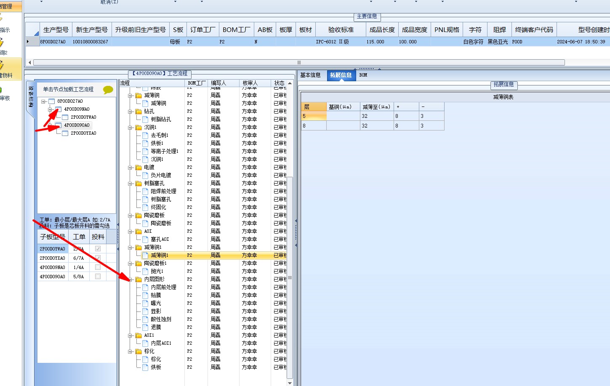
Task: Click the main info grid horizontal scrollbar
Action: 299,63
